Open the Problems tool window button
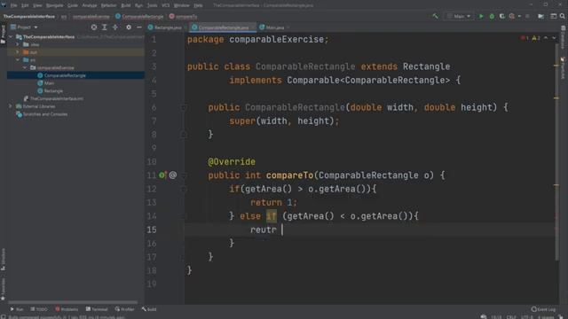This screenshot has height=319, width=568. [67, 309]
